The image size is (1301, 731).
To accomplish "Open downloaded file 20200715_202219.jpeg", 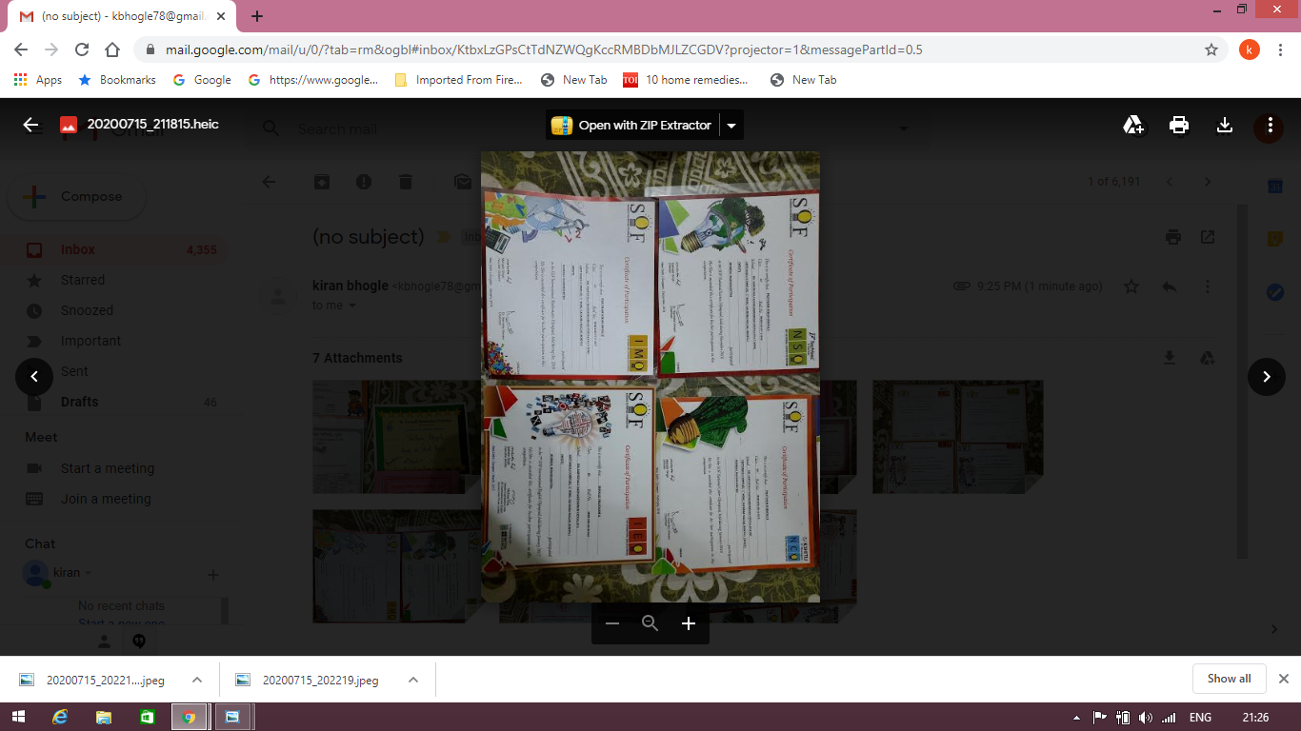I will pyautogui.click(x=320, y=680).
